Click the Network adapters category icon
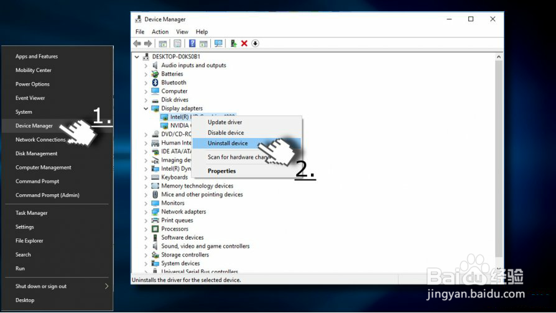The image size is (556, 313). [155, 212]
